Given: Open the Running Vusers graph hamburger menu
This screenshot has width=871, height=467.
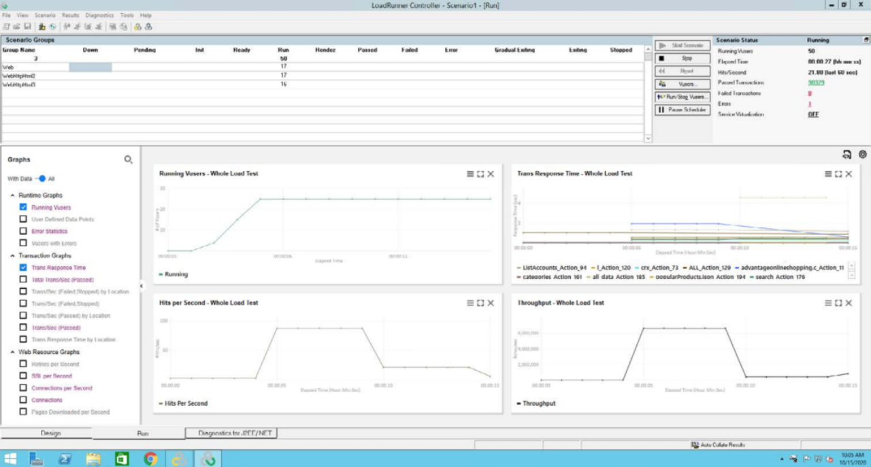Looking at the screenshot, I should tap(469, 174).
